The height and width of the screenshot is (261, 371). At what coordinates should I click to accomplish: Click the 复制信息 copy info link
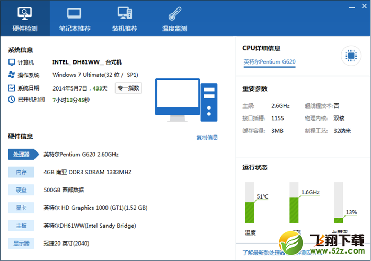(207, 137)
